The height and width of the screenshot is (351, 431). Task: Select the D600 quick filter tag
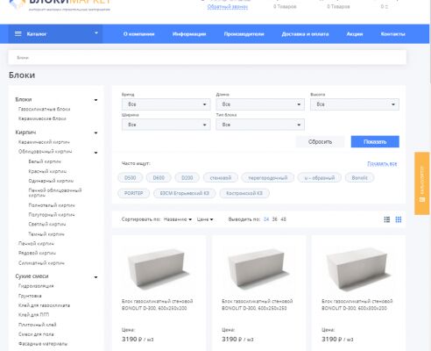(159, 178)
